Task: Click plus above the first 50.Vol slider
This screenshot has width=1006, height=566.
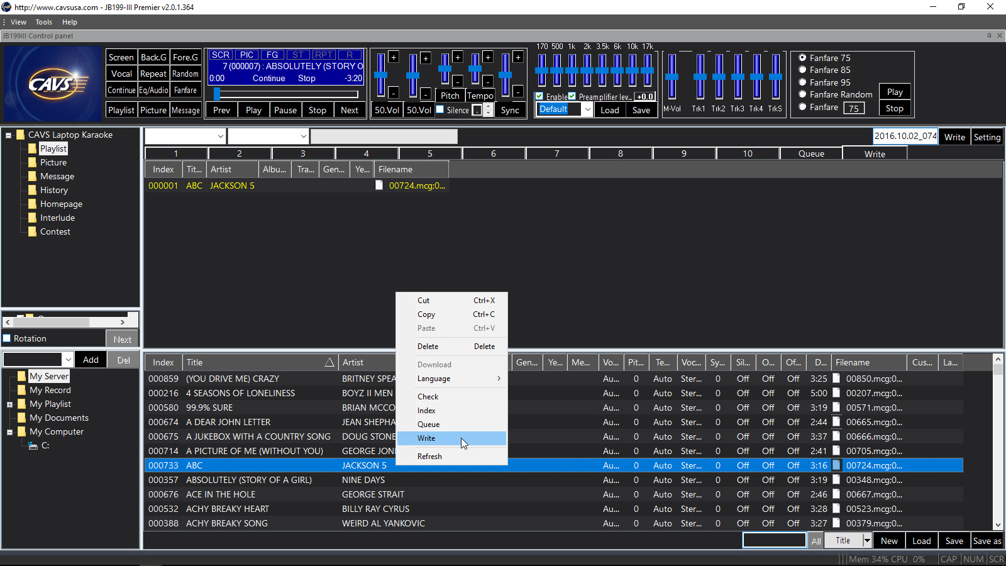Action: tap(394, 57)
